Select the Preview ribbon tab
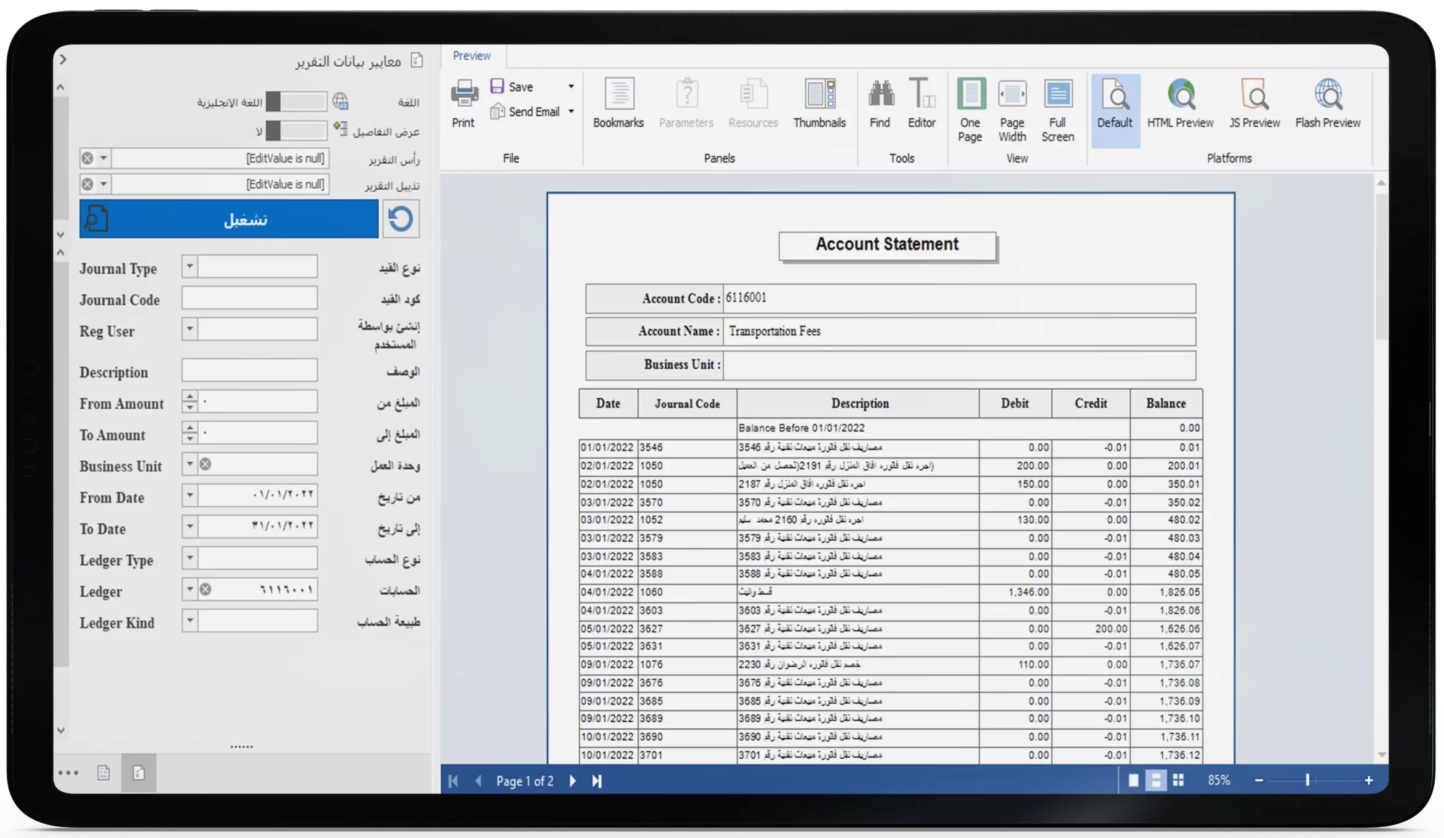Image resolution: width=1444 pixels, height=838 pixels. tap(471, 56)
